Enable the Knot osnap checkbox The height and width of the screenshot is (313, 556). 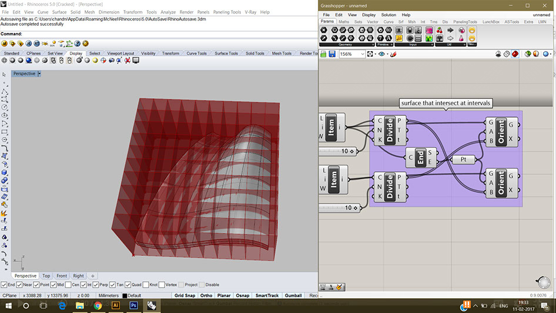click(146, 285)
